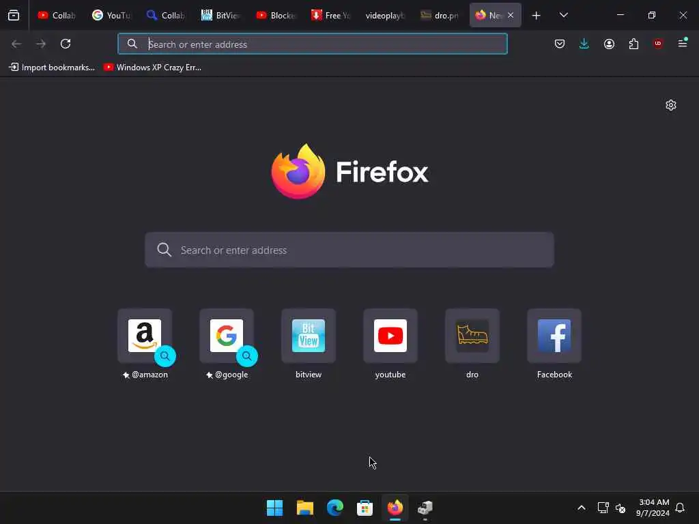
Task: Launch File Explorer from taskbar
Action: coord(305,508)
